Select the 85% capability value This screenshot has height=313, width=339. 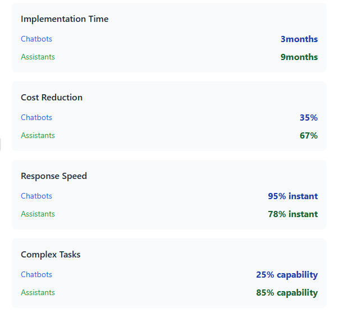[287, 293]
